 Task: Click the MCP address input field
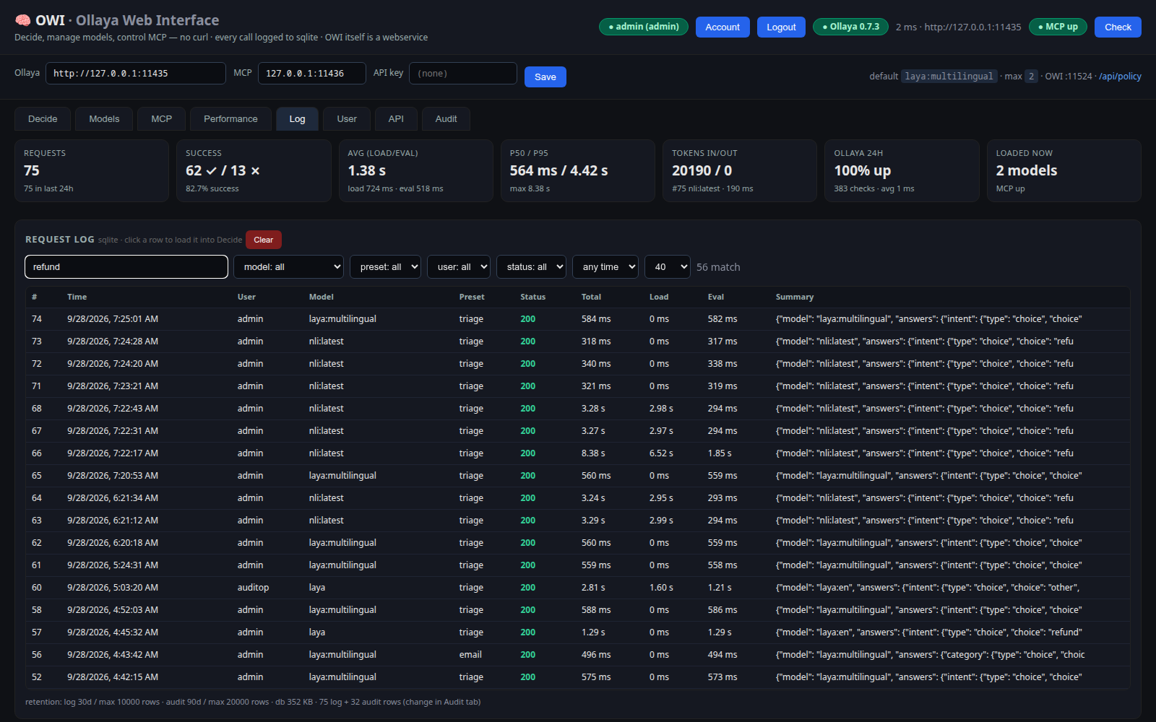312,74
